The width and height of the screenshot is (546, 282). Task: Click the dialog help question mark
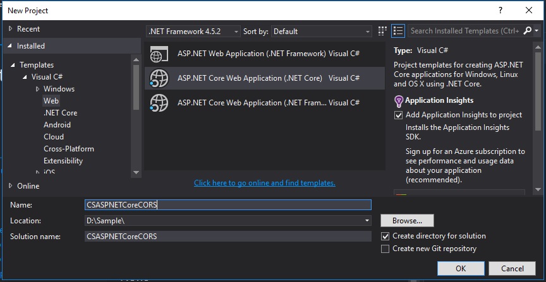point(500,10)
